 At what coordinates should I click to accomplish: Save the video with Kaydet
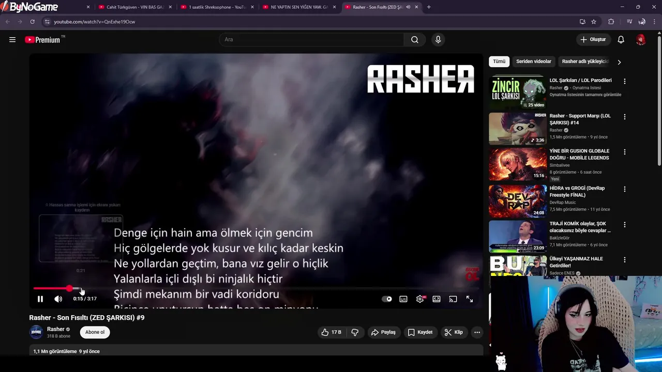coord(420,332)
